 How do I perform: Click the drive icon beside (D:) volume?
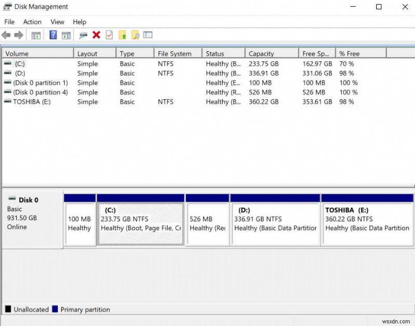coord(8,73)
